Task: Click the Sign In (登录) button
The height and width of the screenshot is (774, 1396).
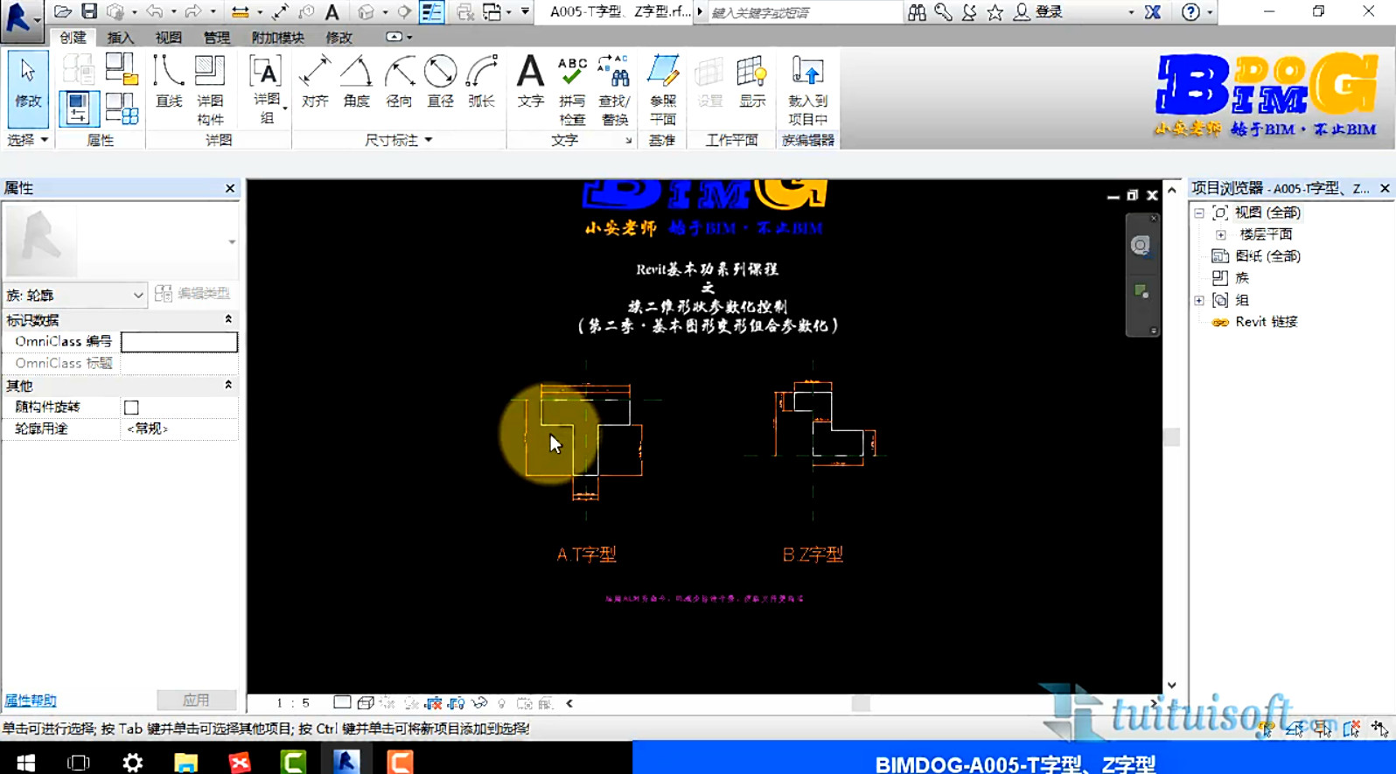Action: pos(1038,12)
